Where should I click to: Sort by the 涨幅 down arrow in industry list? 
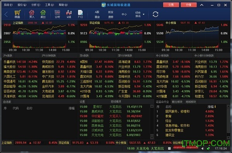click(x=215, y=106)
